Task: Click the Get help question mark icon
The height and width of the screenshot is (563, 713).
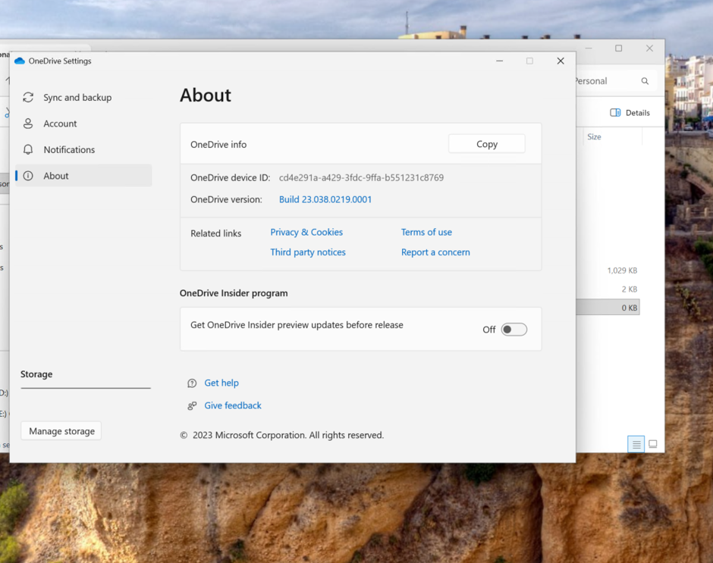Action: click(x=192, y=383)
